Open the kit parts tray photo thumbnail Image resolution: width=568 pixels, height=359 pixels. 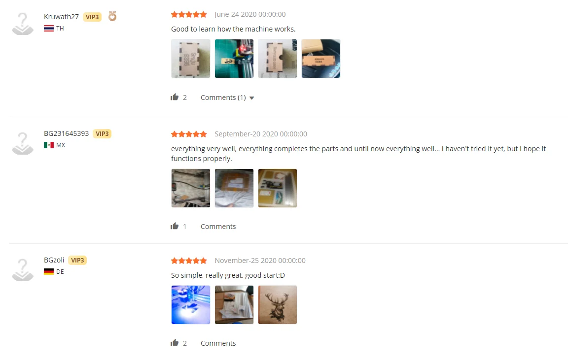click(x=278, y=188)
